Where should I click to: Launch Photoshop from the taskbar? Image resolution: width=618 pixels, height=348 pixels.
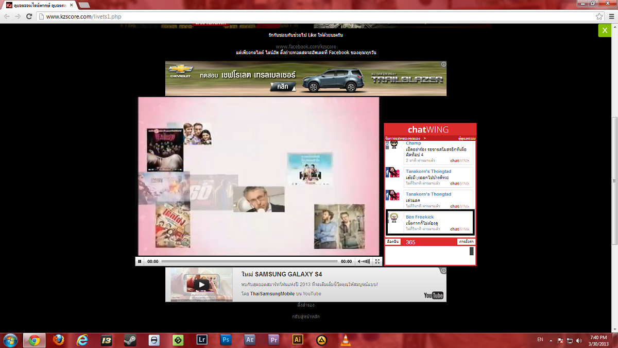pyautogui.click(x=225, y=340)
